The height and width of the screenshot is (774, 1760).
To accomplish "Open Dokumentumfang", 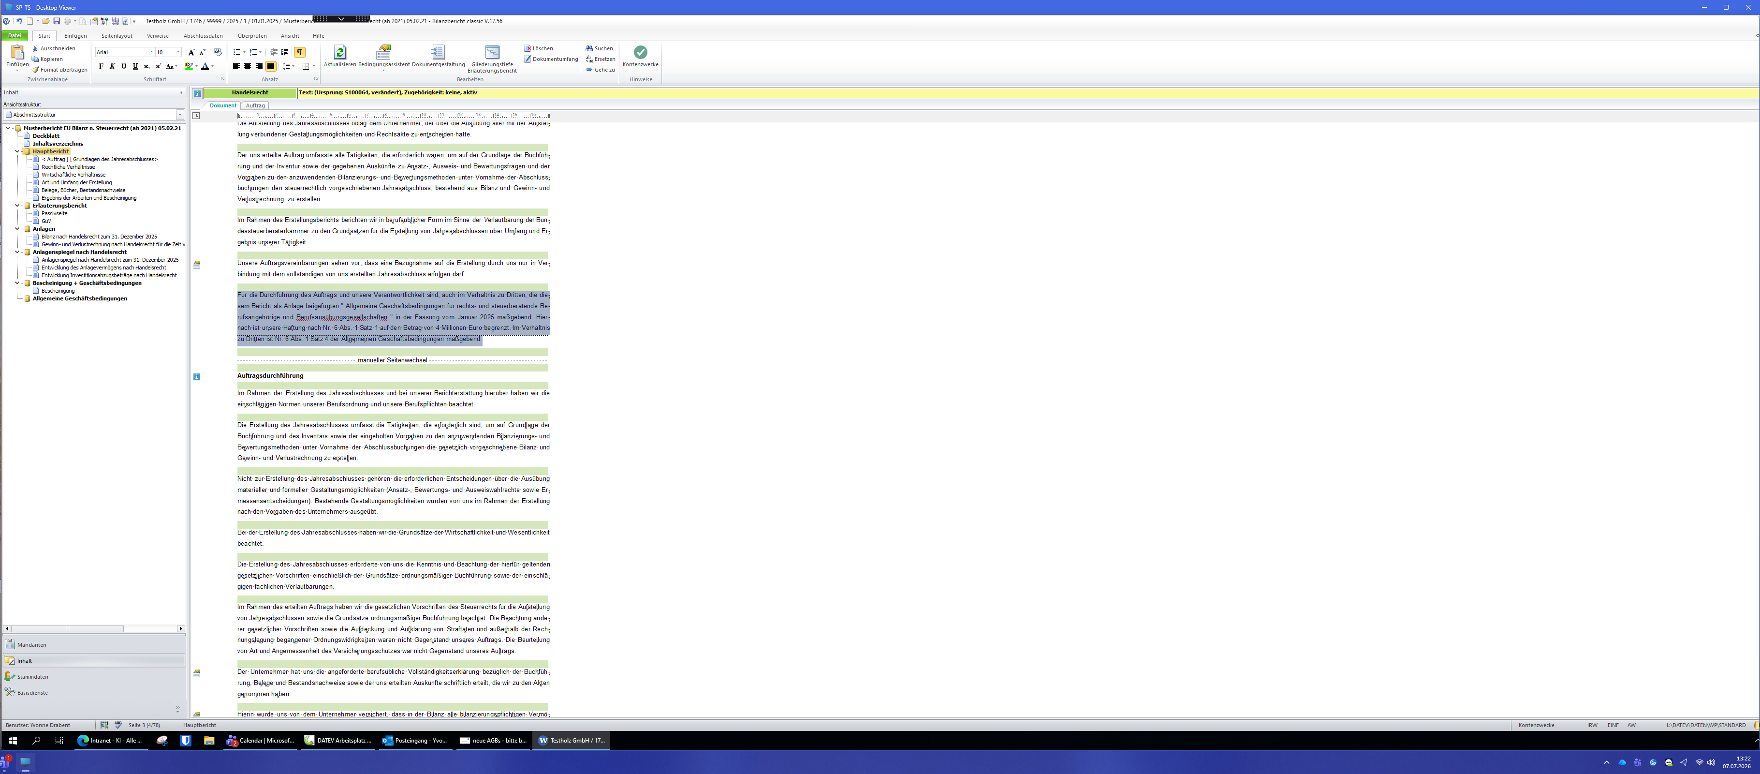I will pyautogui.click(x=551, y=60).
